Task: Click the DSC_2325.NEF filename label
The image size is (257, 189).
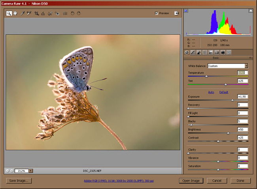Action: (92, 171)
